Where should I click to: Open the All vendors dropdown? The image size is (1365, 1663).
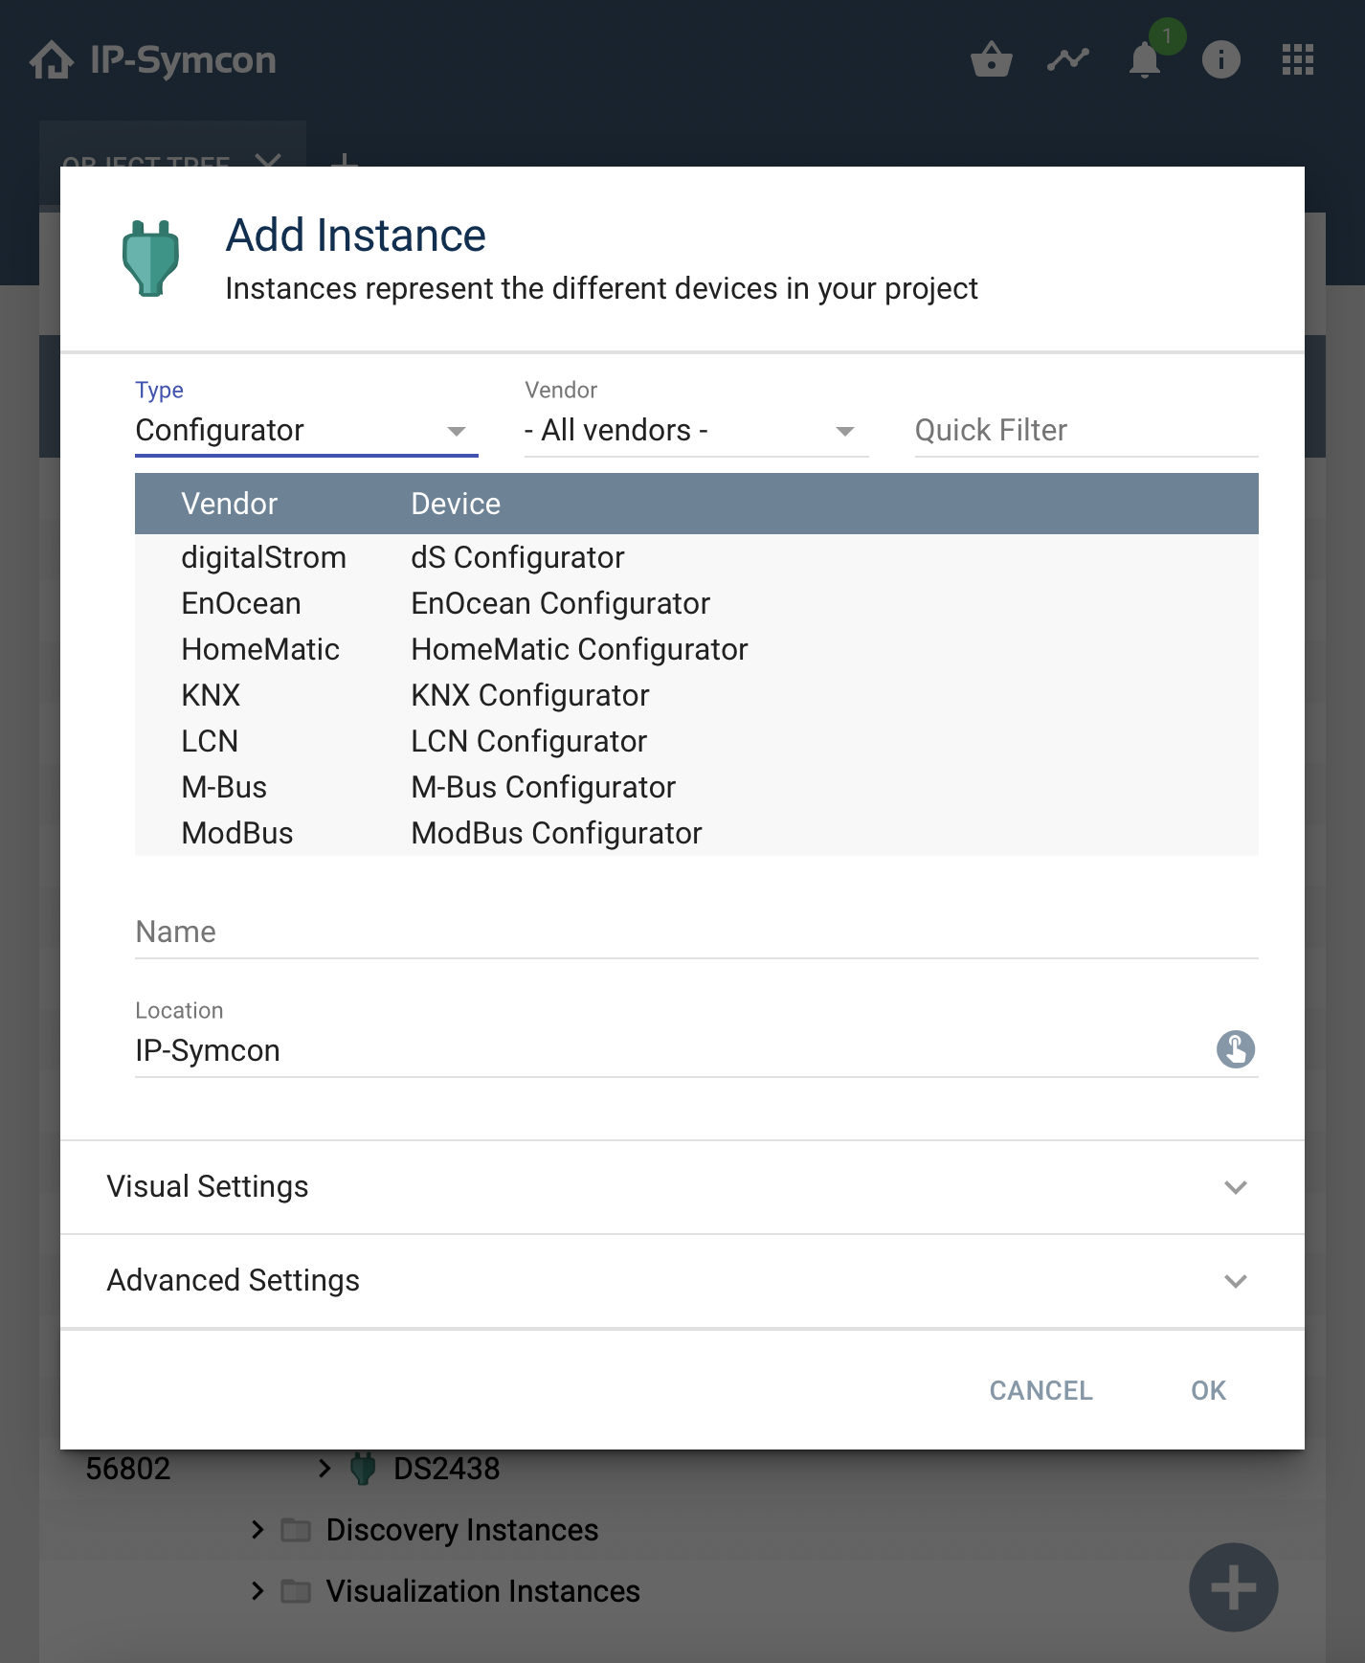coord(696,431)
